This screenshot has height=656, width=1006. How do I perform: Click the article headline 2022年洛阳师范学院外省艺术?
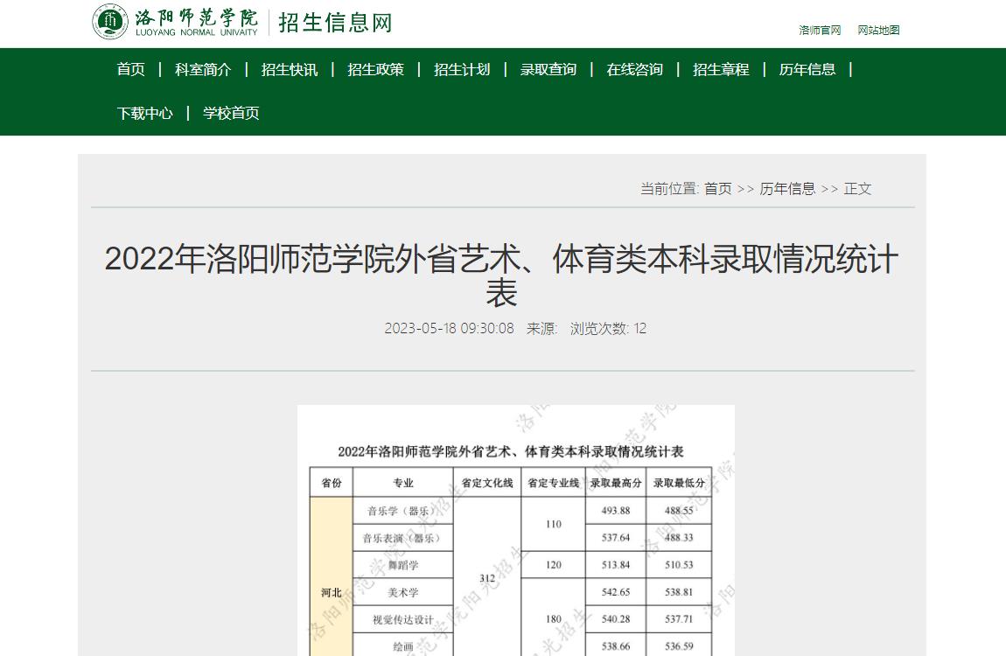[x=502, y=276]
